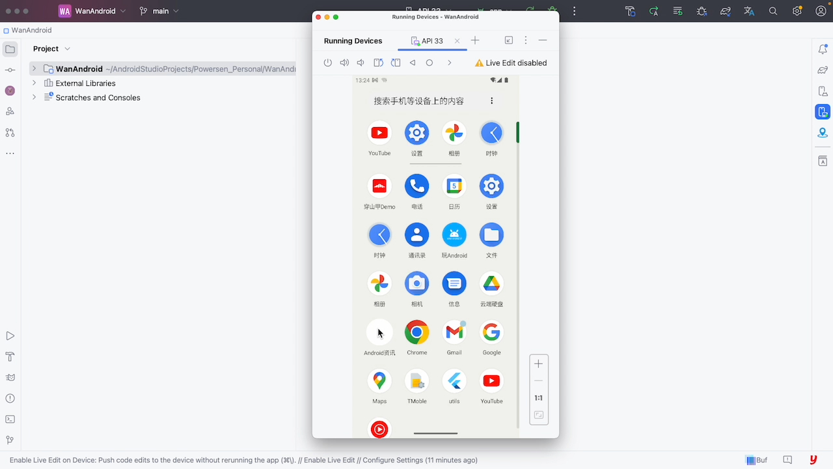Screen dimensions: 833x469
Task: Close the API 33 tab
Action: coord(457,41)
